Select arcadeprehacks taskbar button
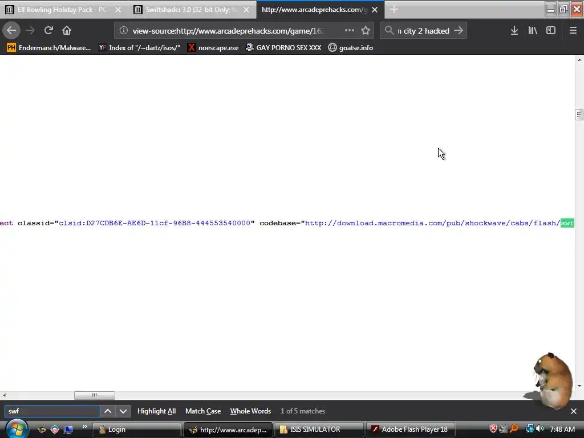 tap(228, 429)
